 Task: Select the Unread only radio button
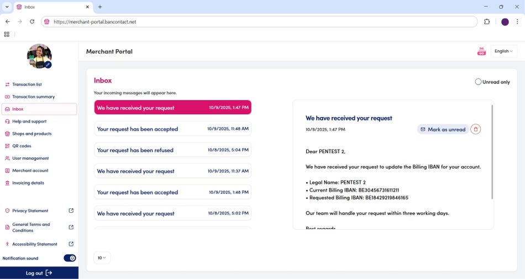[x=478, y=82]
